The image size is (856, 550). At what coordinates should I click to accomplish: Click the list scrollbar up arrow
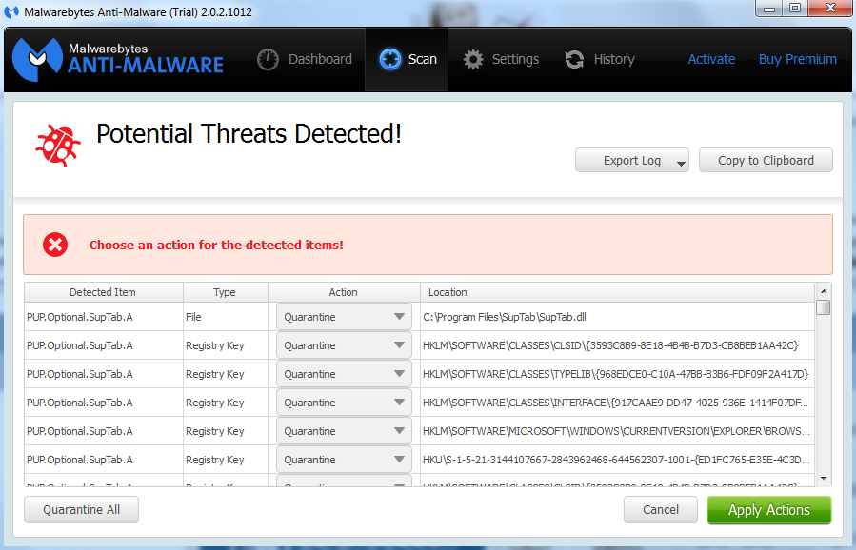[x=824, y=291]
